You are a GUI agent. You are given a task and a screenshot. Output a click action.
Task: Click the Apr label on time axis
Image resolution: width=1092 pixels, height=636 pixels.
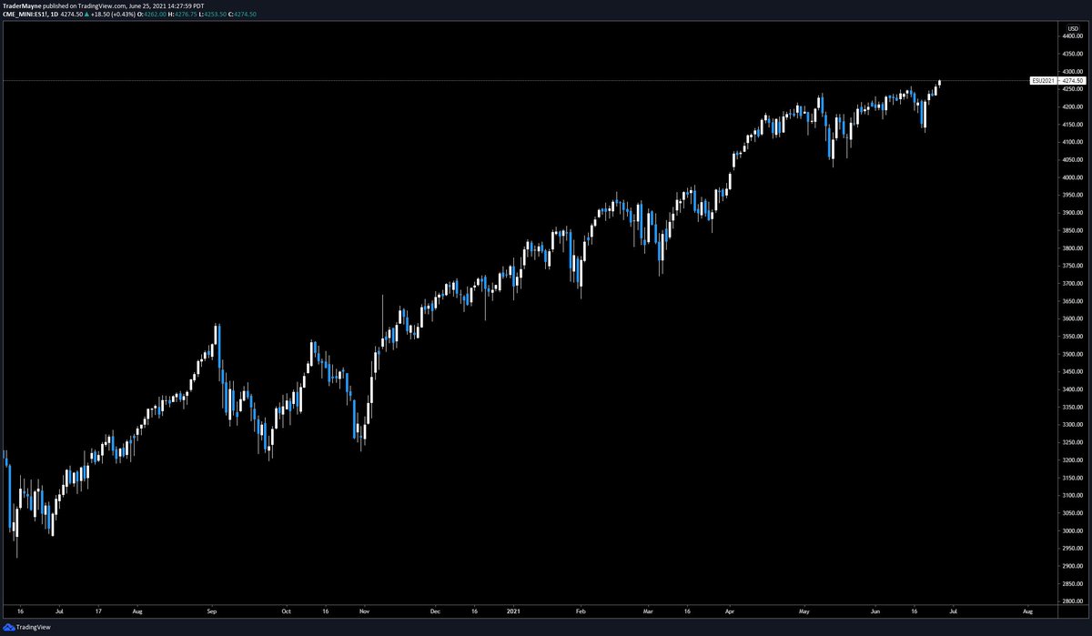pos(728,613)
